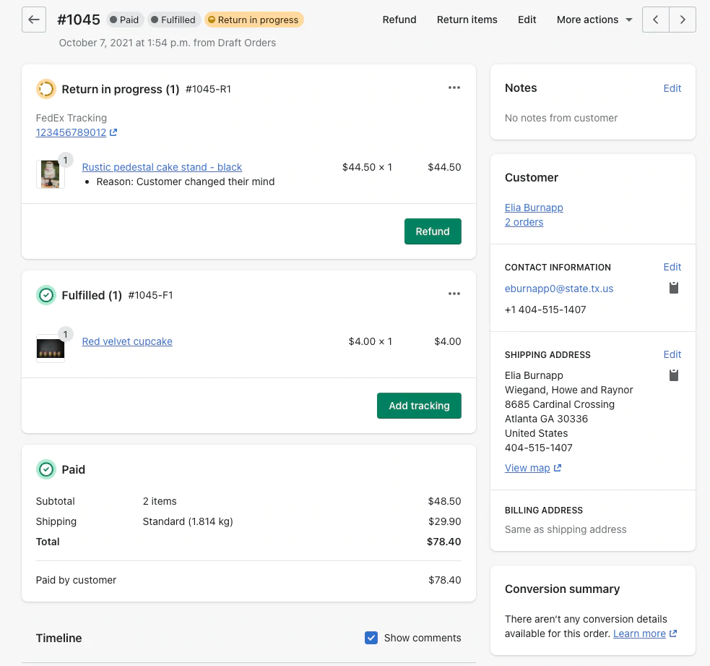Open the Fulfilled card options menu

[454, 294]
